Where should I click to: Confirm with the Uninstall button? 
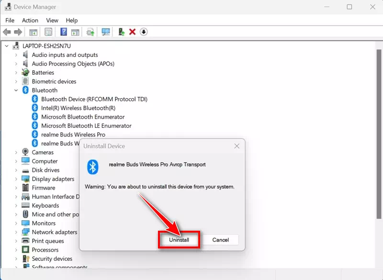(179, 240)
